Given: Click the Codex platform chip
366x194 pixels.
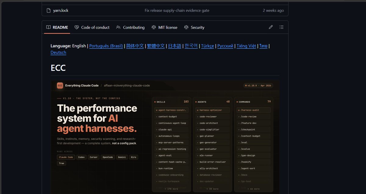Looking at the screenshot, I should click(81, 157).
